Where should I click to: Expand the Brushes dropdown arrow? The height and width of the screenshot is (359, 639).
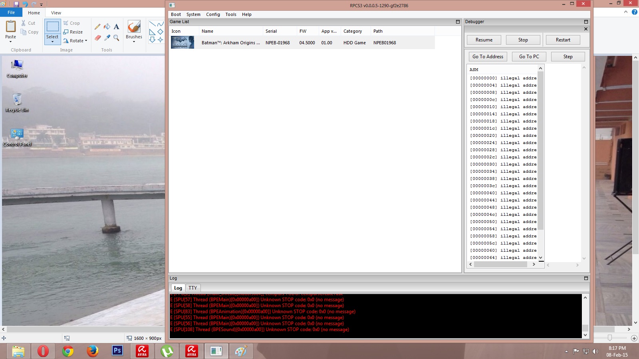[134, 41]
